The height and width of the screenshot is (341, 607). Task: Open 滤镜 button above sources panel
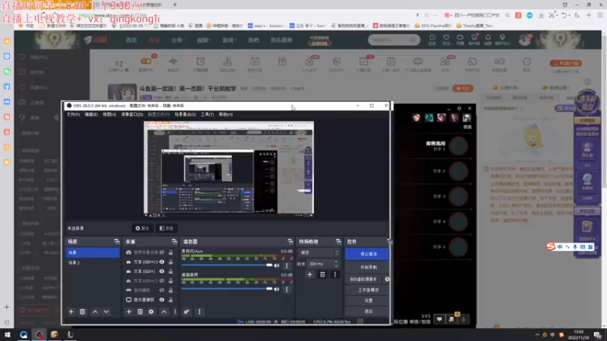(166, 229)
